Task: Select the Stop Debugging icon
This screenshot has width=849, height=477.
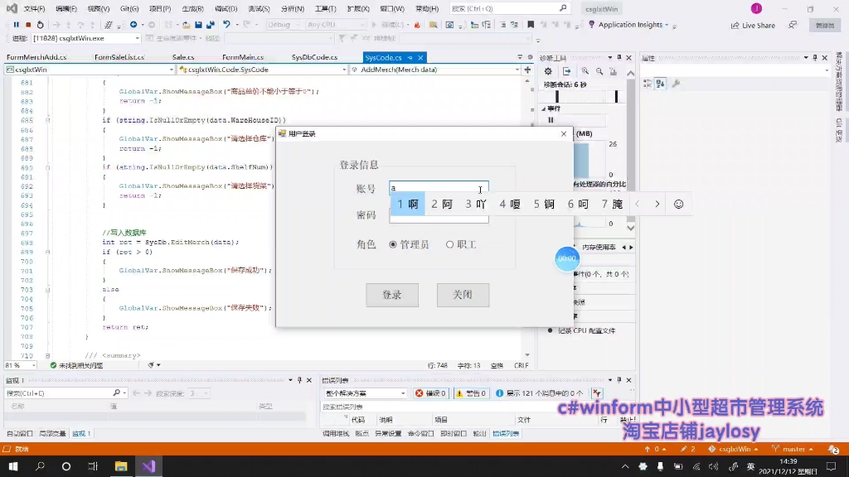Action: tap(29, 24)
